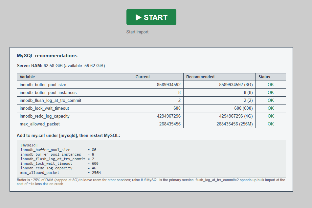Click the current value 4294967296
This screenshot has height=208, width=312.
point(169,116)
